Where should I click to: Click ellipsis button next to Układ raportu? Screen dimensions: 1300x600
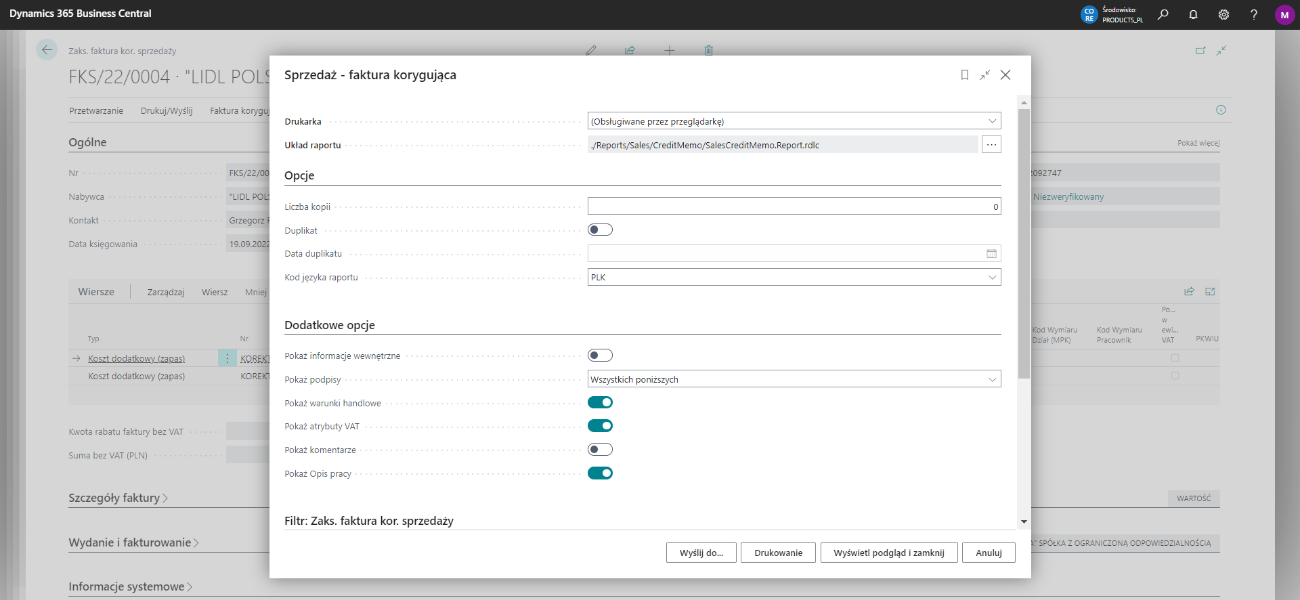click(991, 144)
